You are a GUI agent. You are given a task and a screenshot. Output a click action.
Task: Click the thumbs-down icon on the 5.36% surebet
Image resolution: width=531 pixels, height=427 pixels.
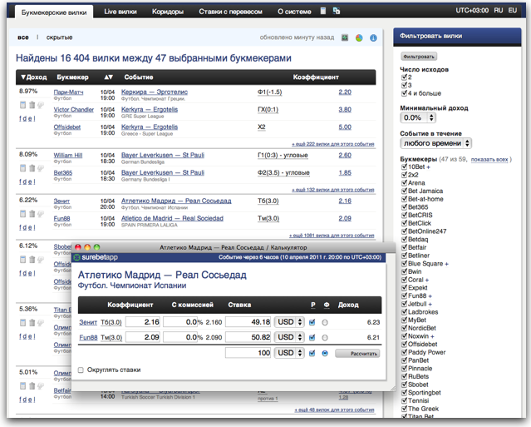click(41, 323)
